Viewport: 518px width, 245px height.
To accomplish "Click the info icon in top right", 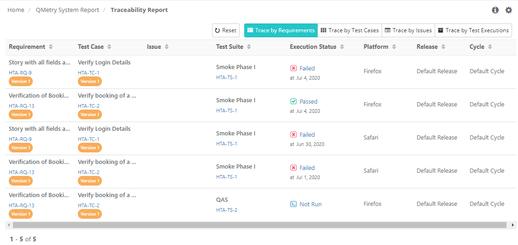I will click(495, 10).
